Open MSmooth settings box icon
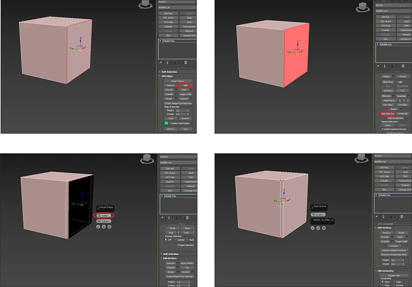The width and height of the screenshot is (412, 287). (x=393, y=96)
